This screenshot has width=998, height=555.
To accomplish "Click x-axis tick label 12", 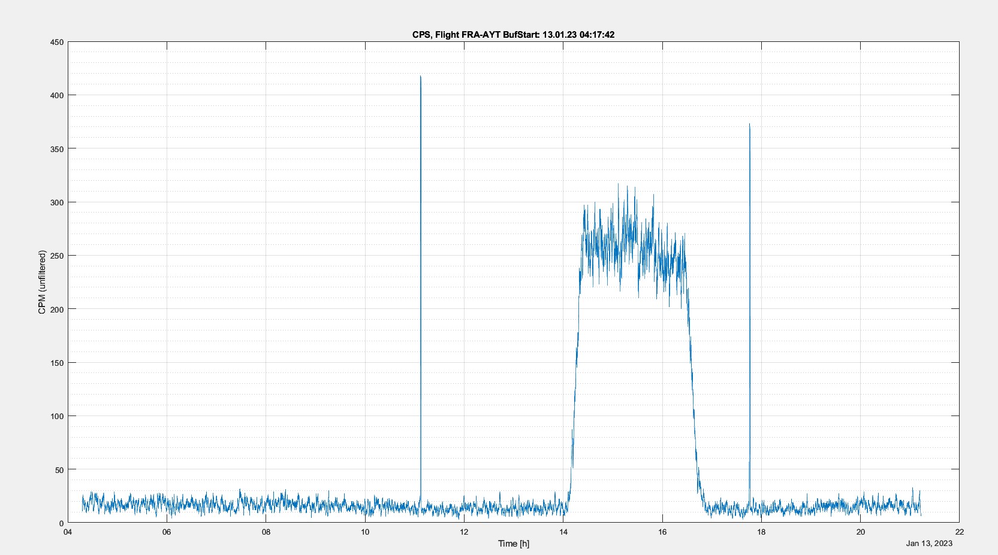I will (x=464, y=532).
